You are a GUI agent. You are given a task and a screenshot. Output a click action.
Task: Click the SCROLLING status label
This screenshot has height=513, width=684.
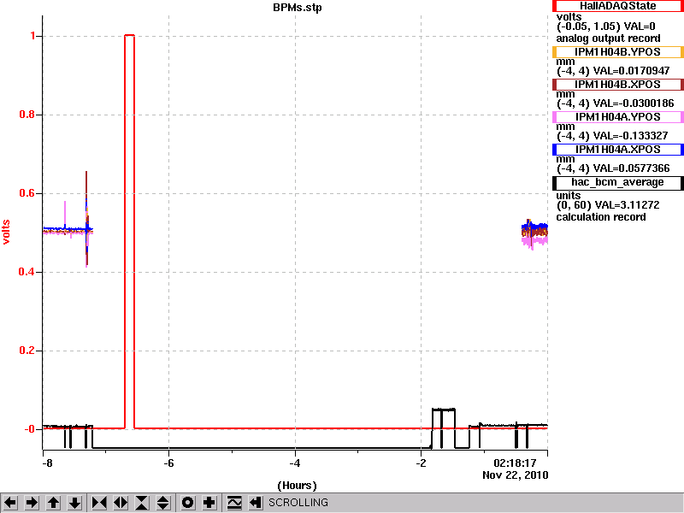(298, 503)
